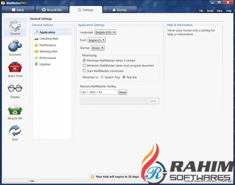Click the Washing Mail sponge icon

point(36,52)
